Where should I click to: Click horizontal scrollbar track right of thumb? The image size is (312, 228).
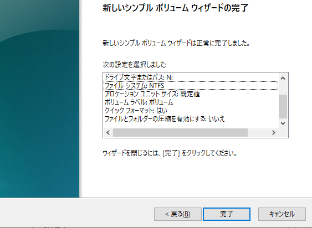click(x=258, y=132)
